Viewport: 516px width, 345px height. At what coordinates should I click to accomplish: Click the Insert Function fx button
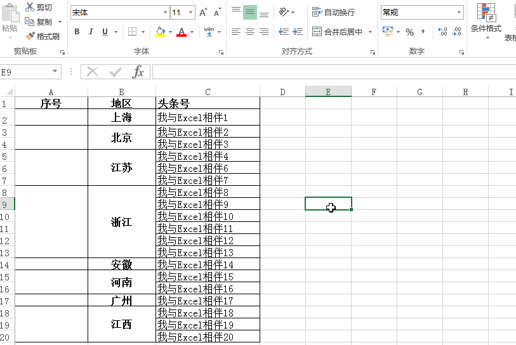138,72
